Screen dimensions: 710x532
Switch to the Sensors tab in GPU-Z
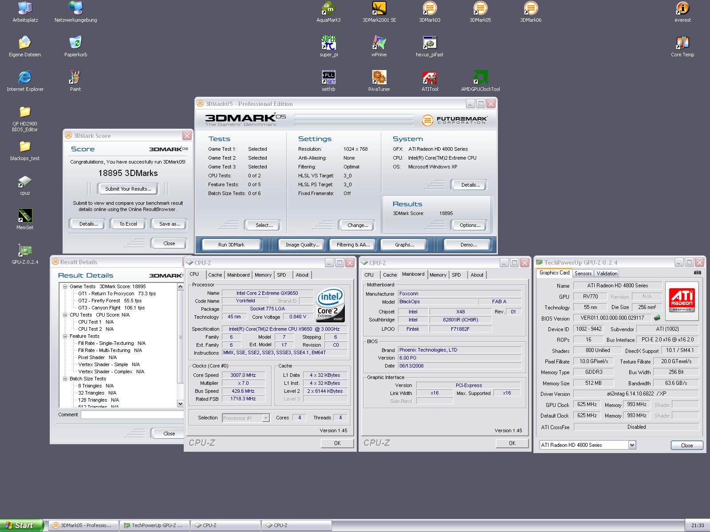pos(583,274)
